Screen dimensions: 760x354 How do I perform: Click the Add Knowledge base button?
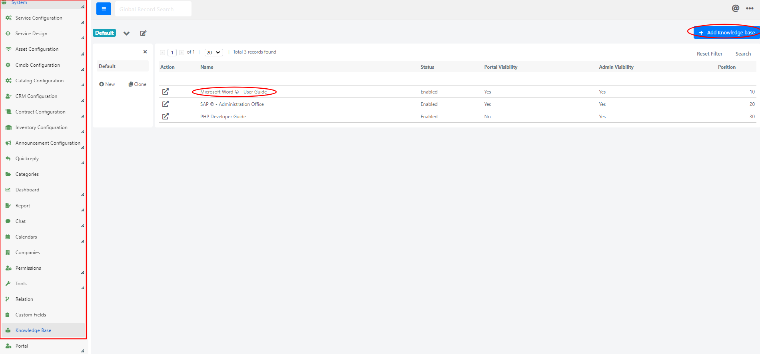tap(726, 32)
